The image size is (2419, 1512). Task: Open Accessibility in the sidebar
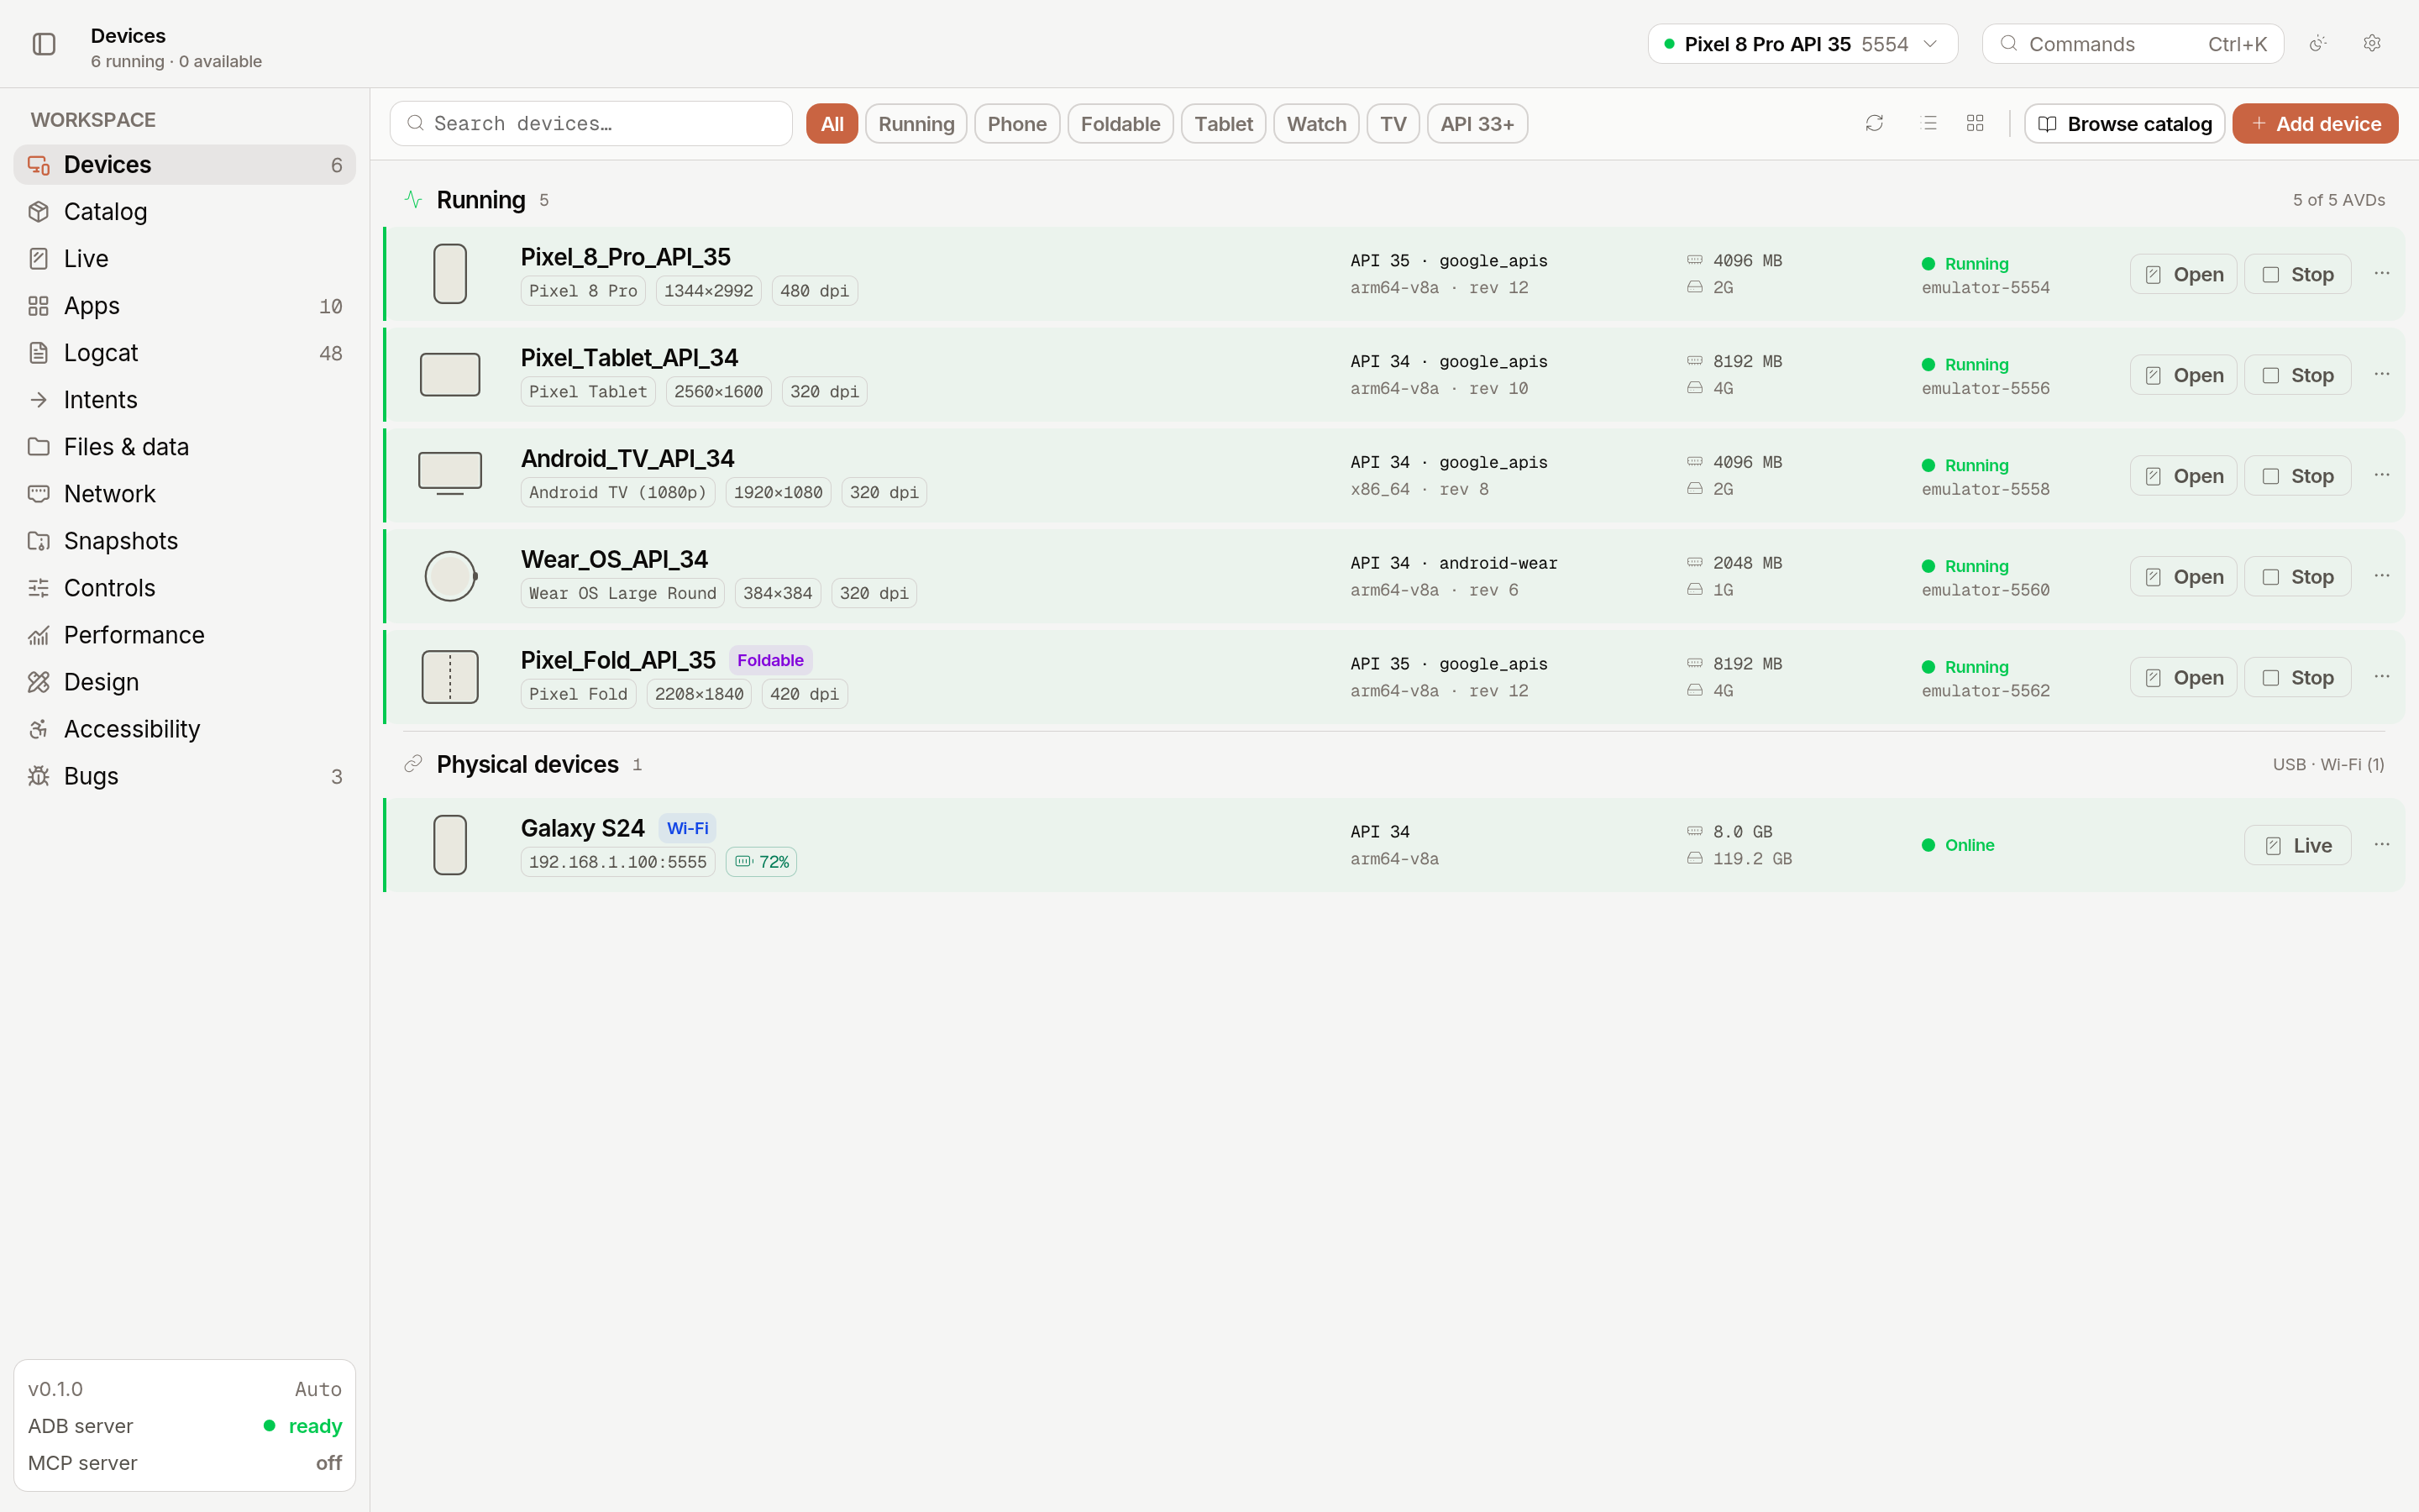coord(185,729)
